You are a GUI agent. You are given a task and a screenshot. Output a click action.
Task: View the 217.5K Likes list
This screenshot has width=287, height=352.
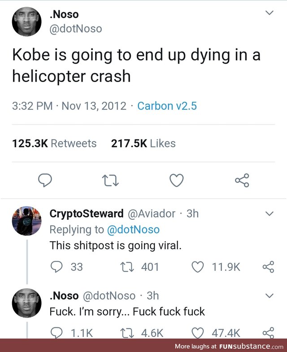143,143
